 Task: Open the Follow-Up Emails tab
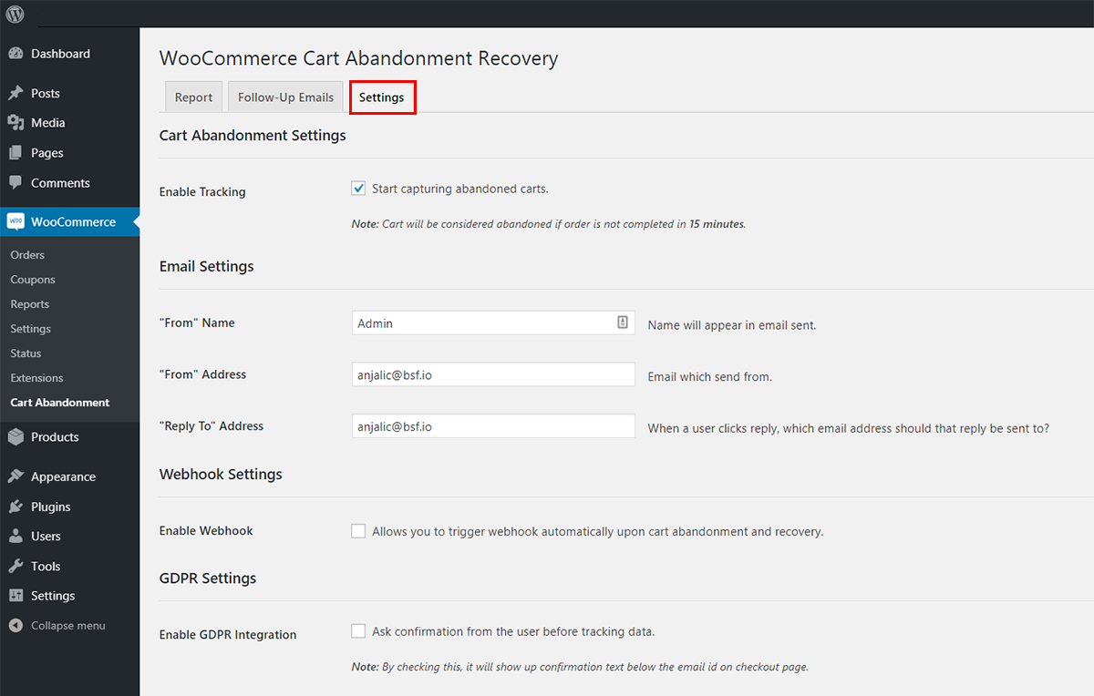pos(285,97)
